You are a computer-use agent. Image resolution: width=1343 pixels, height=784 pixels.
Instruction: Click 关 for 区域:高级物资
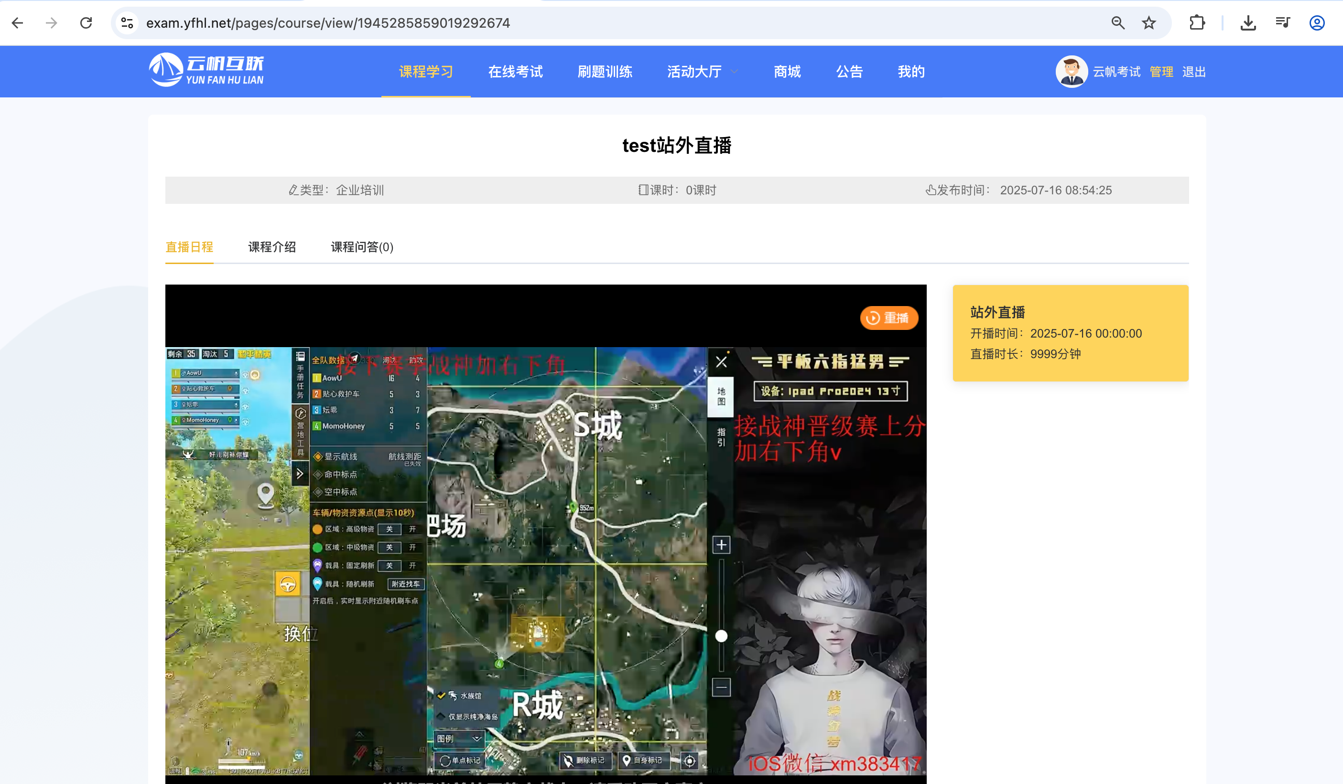[x=390, y=529]
